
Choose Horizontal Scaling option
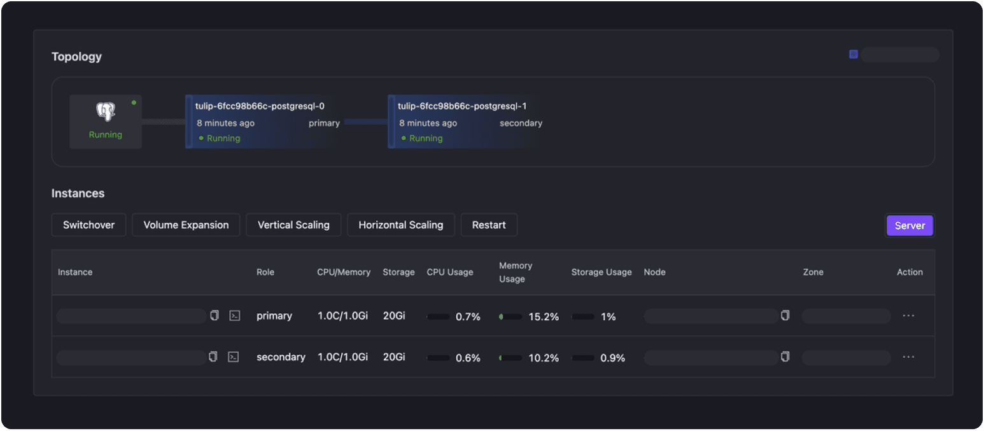pos(400,225)
